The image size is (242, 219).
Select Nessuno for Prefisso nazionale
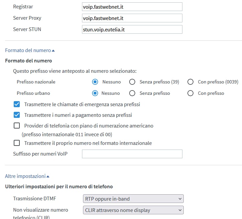[x=95, y=82]
